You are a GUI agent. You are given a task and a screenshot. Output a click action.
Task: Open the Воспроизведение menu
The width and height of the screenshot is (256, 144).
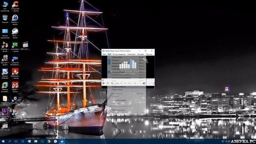119,54
